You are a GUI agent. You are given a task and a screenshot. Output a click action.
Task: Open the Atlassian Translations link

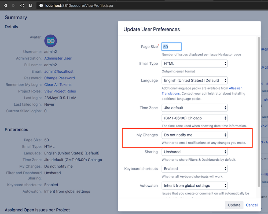pos(236,88)
